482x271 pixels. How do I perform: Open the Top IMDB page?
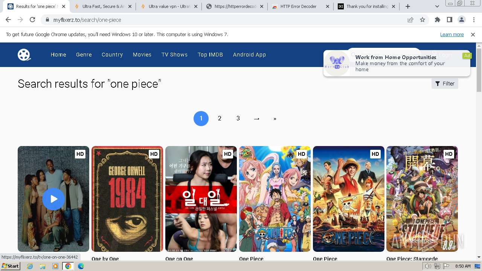[210, 55]
